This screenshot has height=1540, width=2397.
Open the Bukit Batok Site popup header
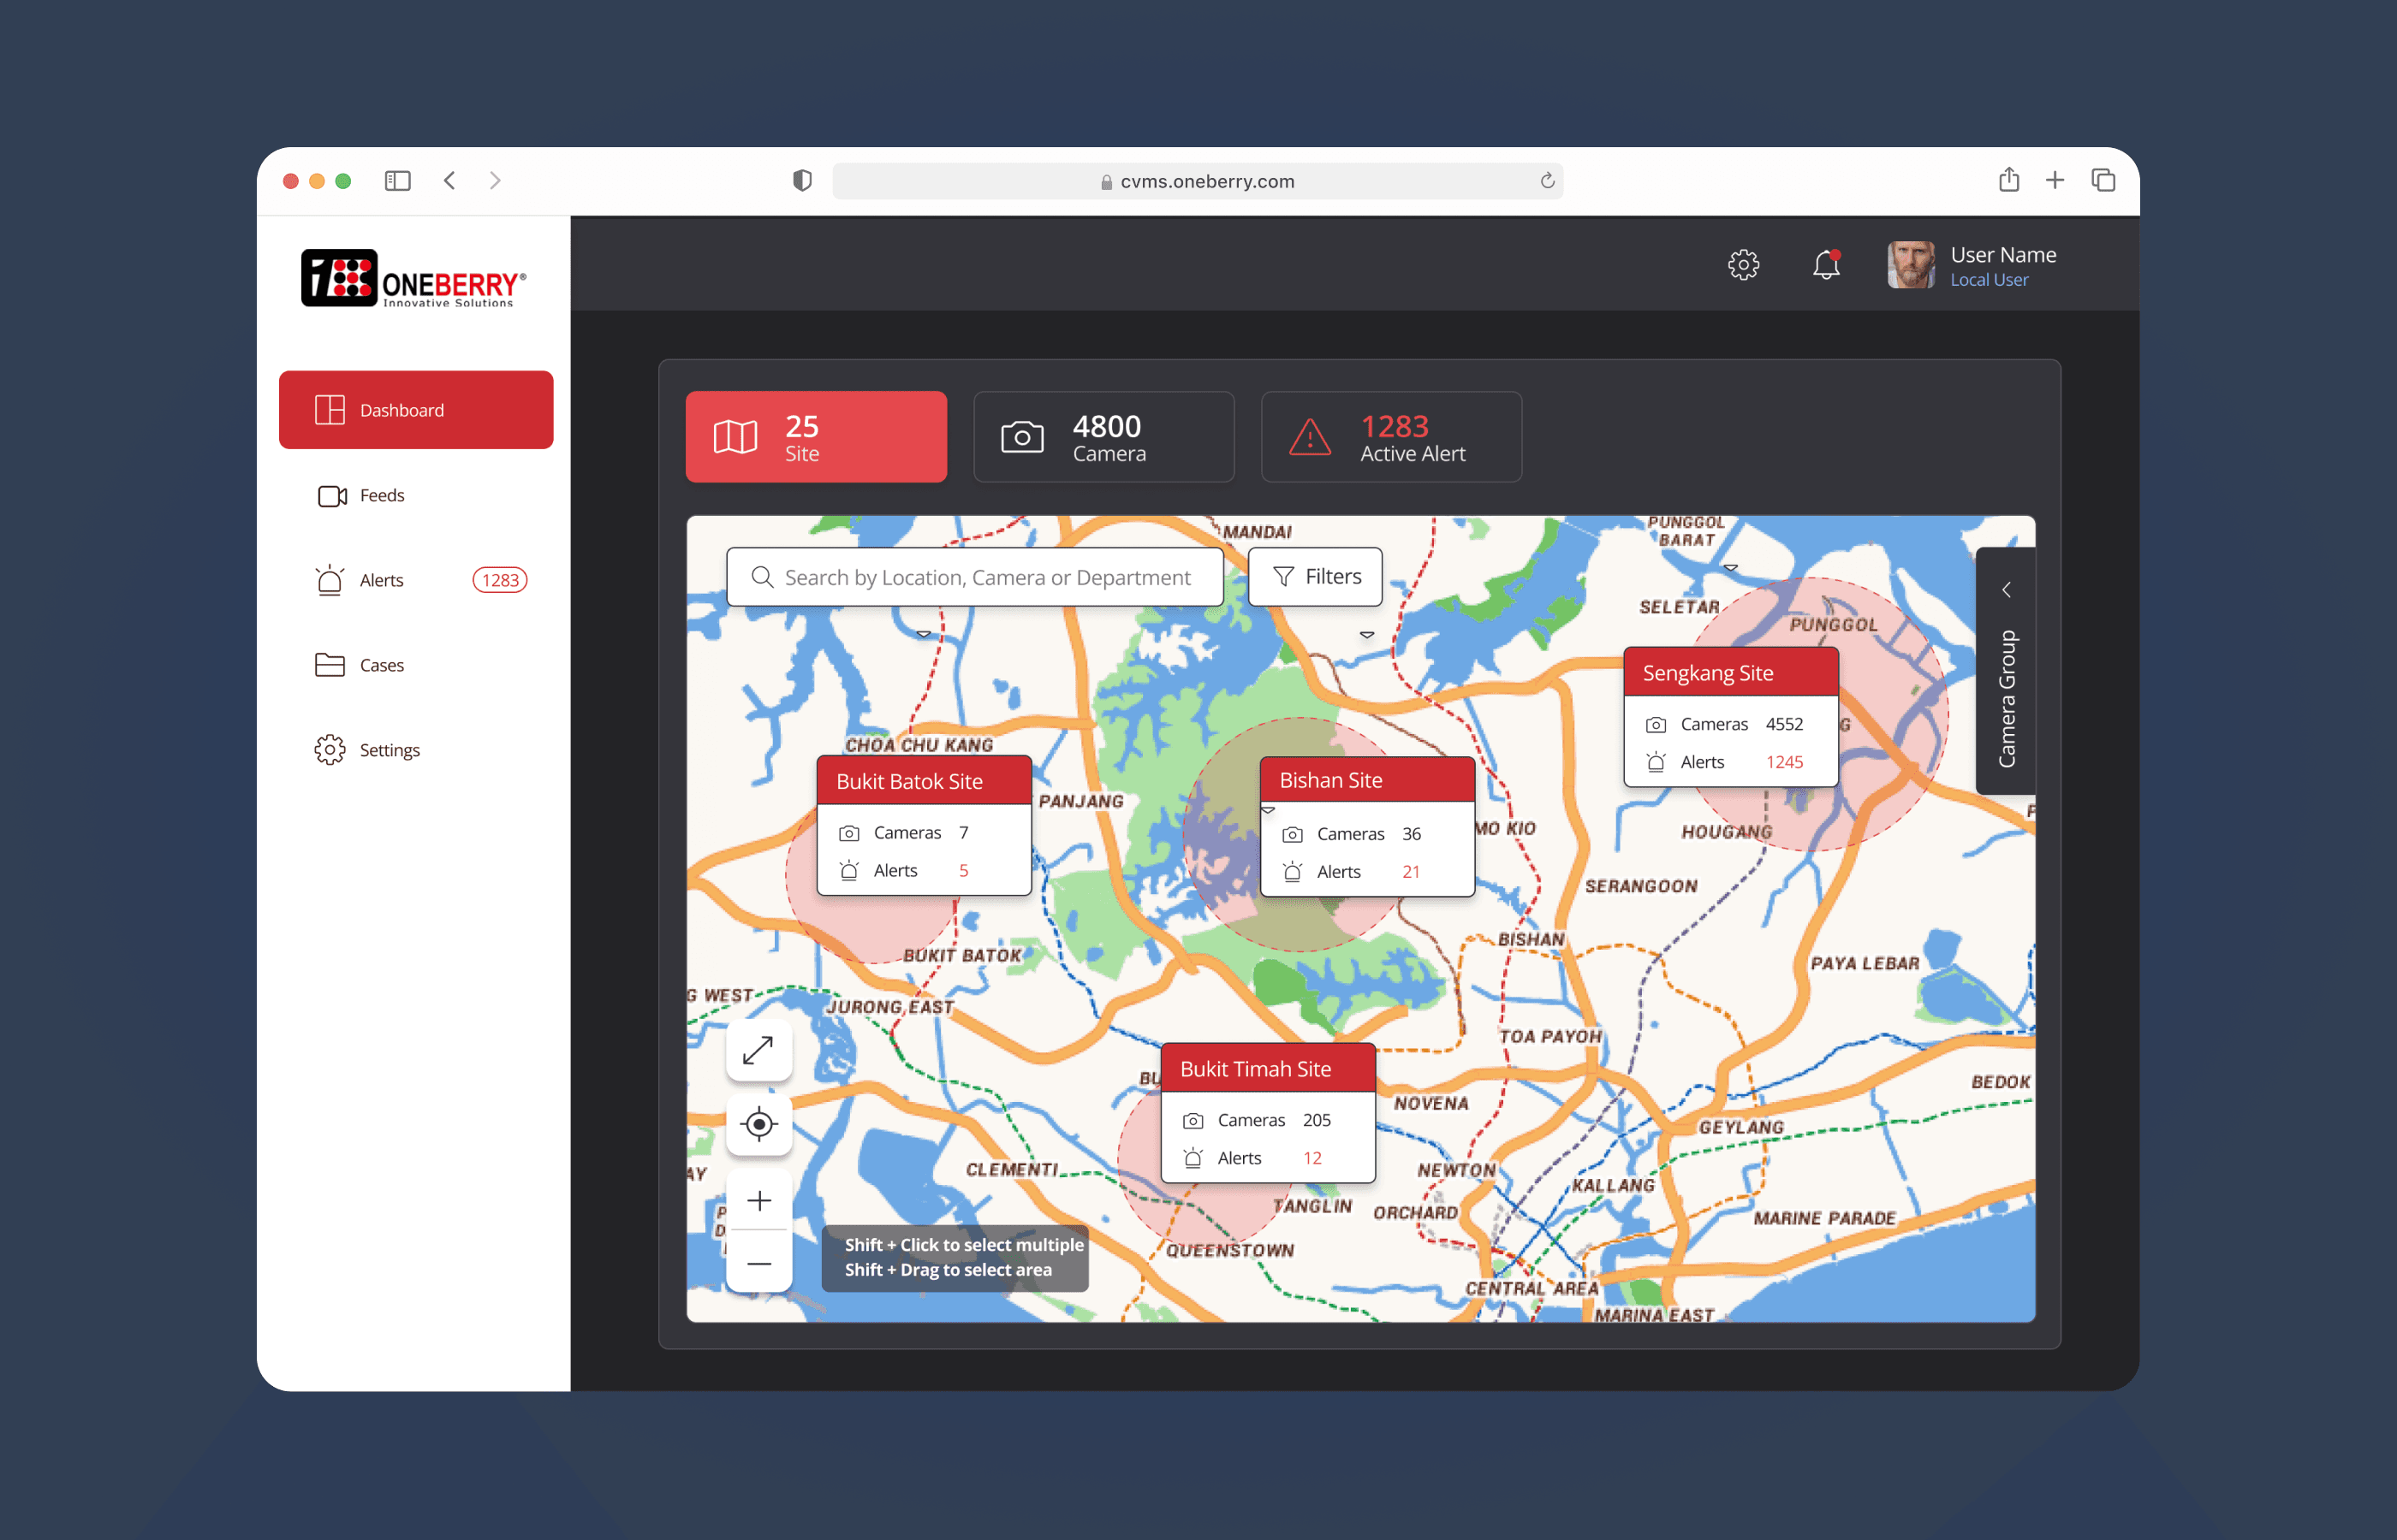click(925, 781)
